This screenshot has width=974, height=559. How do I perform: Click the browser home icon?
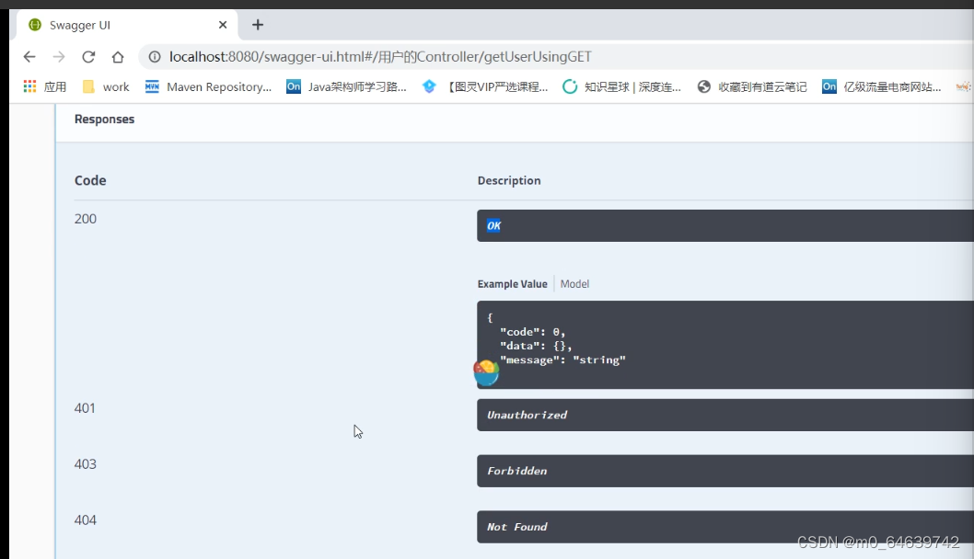118,56
